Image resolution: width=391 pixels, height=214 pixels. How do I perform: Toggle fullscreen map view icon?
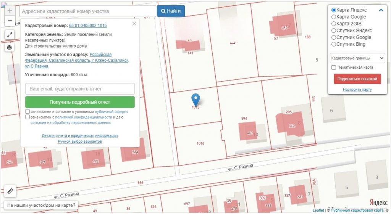[10, 35]
